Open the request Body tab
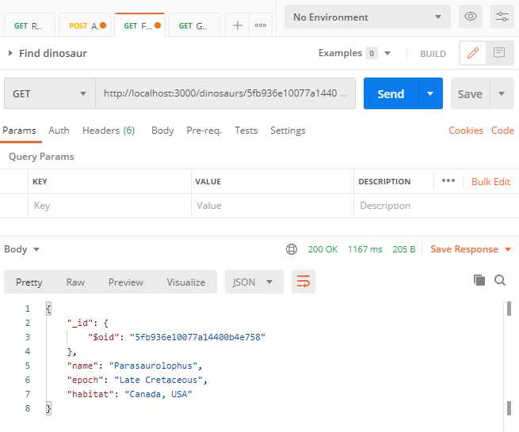The height and width of the screenshot is (432, 519). 162,131
